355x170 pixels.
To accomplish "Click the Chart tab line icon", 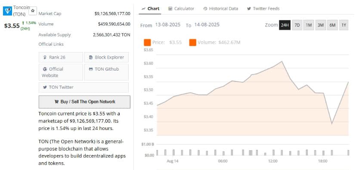I will coord(143,9).
